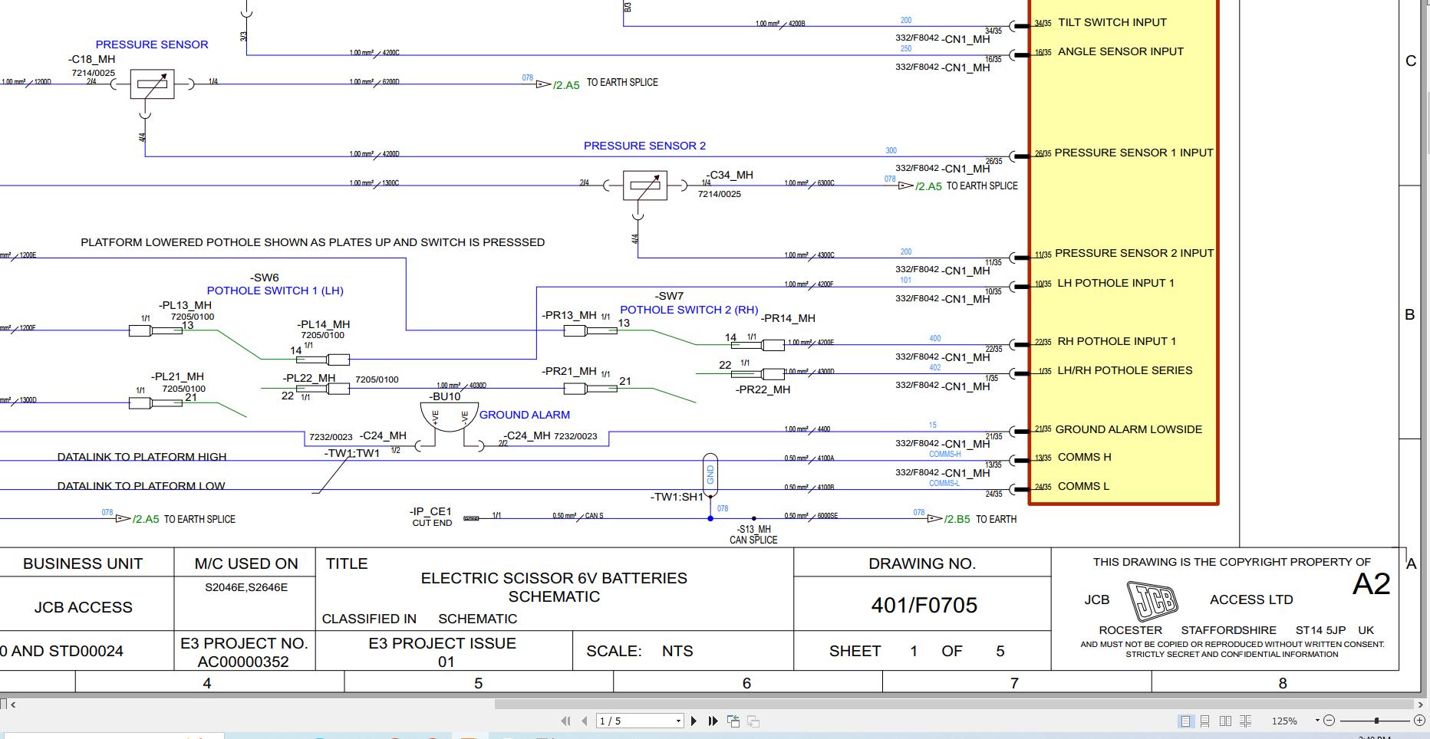This screenshot has width=1430, height=739.
Task: Click the right scroll arrow of the horizontal scrollbar
Action: (1421, 704)
